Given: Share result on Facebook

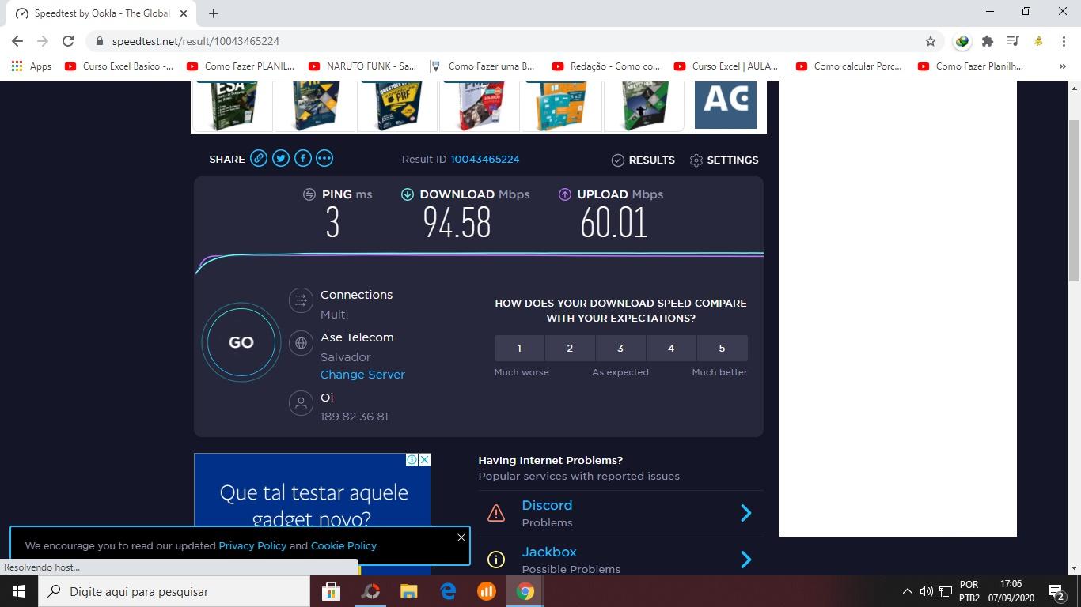Looking at the screenshot, I should coord(303,158).
